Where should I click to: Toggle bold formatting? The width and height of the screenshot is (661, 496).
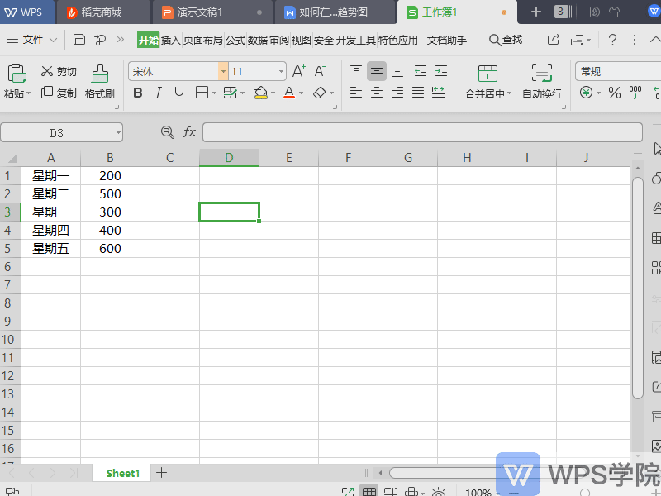(x=138, y=93)
